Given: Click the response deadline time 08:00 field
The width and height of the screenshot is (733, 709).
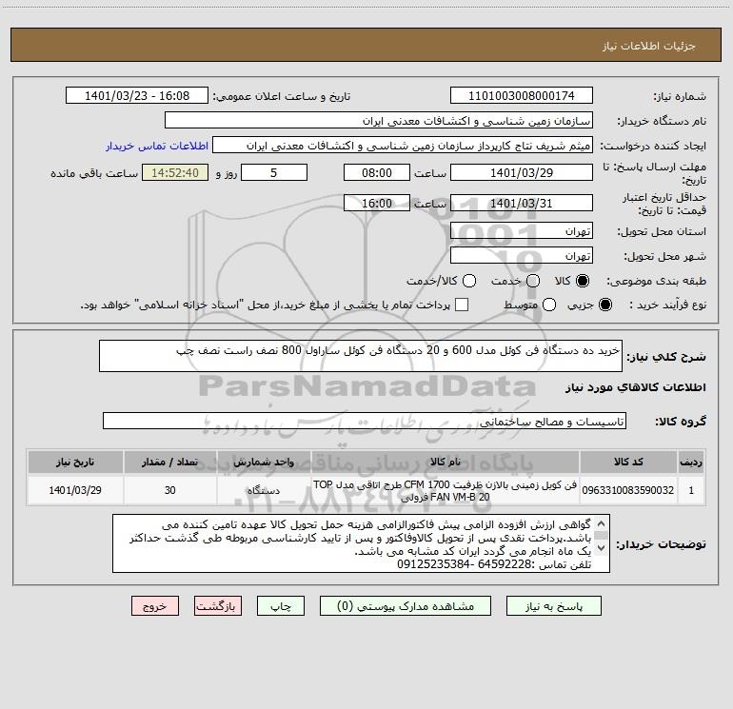Looking at the screenshot, I should point(377,173).
